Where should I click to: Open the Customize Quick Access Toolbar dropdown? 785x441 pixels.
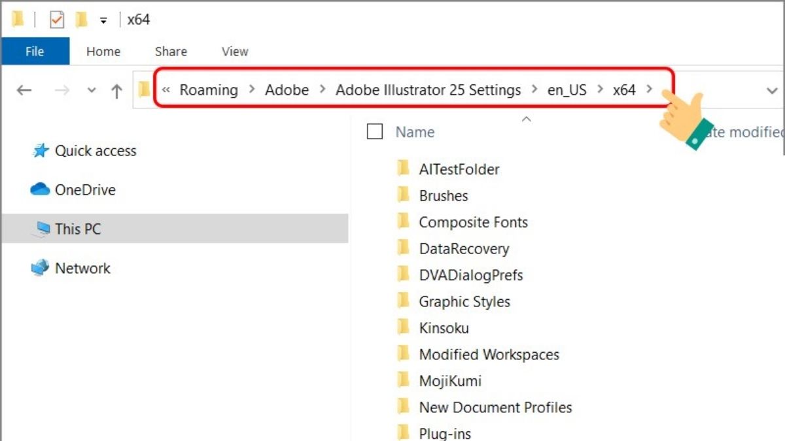(x=103, y=21)
